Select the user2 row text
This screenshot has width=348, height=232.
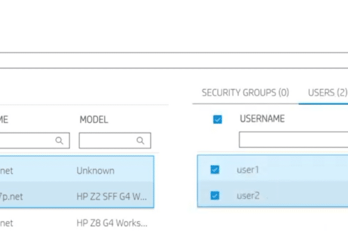[x=248, y=196]
